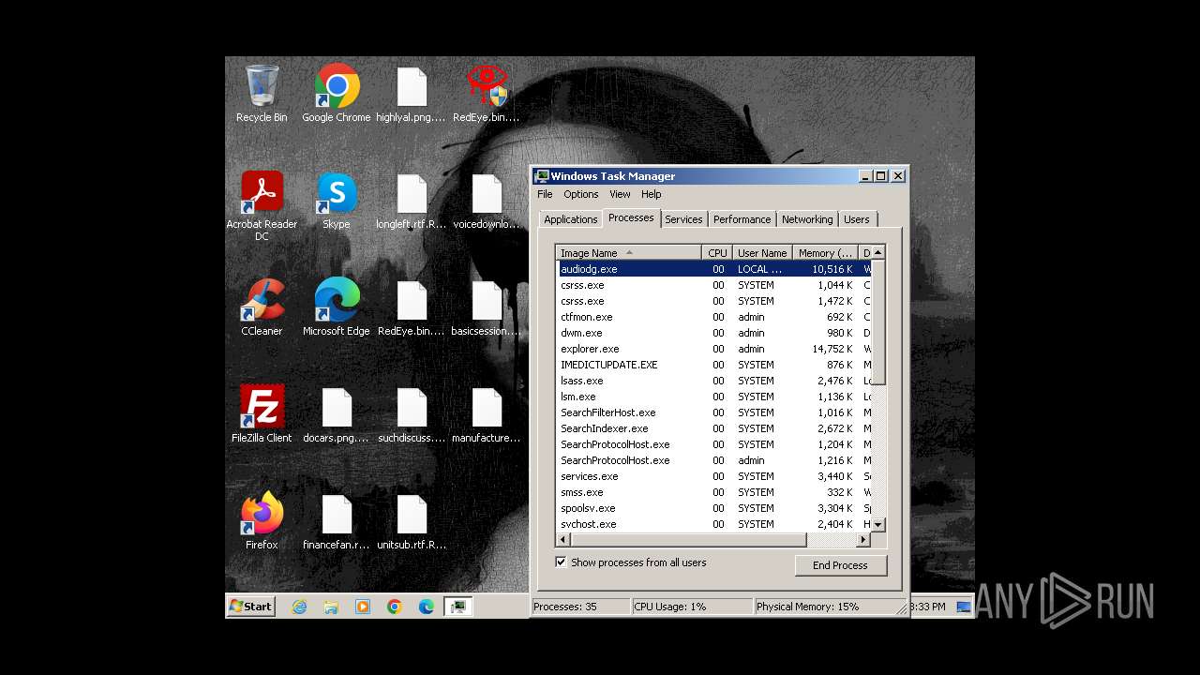The height and width of the screenshot is (675, 1200).
Task: Select the lsm.exe process
Action: coord(713,397)
